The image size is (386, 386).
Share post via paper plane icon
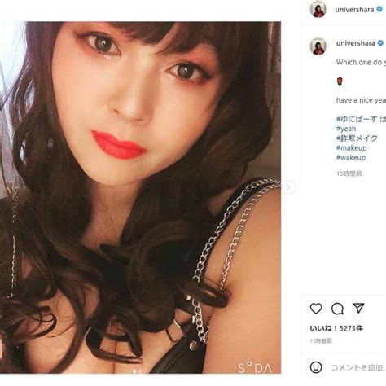358,308
